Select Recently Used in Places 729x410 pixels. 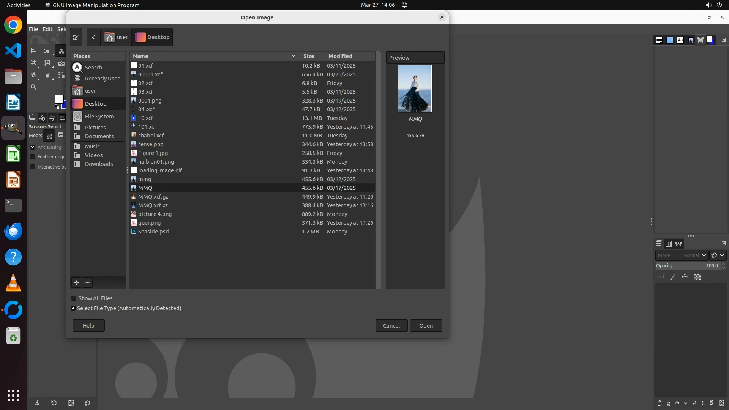[x=103, y=79]
